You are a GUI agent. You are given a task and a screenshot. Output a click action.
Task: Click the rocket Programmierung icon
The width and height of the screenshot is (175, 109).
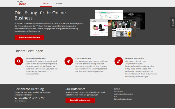[69, 61]
